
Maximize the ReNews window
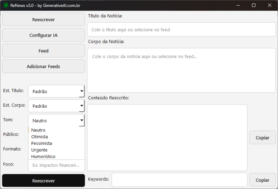254,5
